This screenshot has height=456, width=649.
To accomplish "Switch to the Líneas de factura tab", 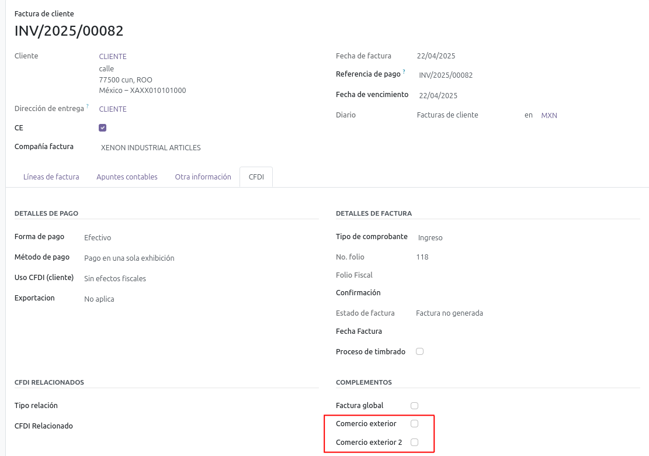I will pos(51,177).
